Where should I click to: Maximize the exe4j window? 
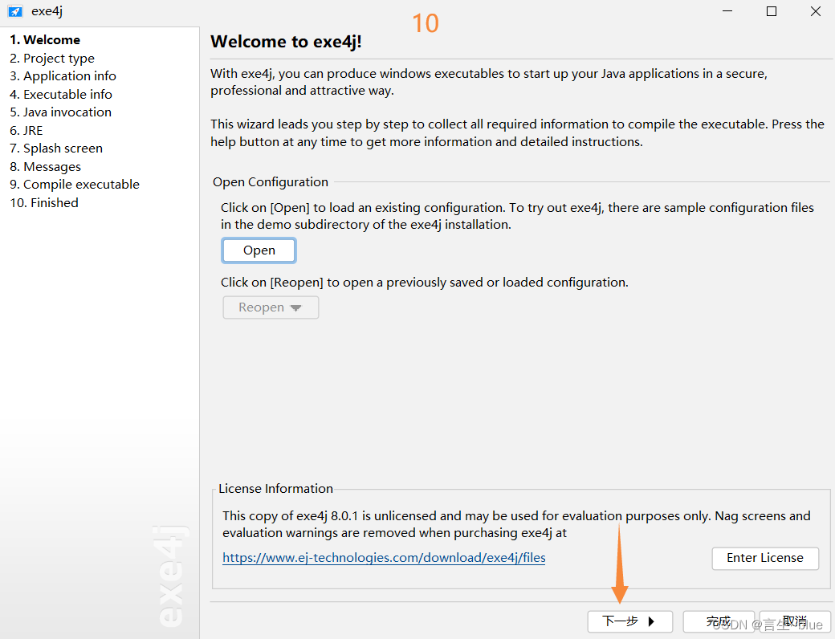coord(771,11)
